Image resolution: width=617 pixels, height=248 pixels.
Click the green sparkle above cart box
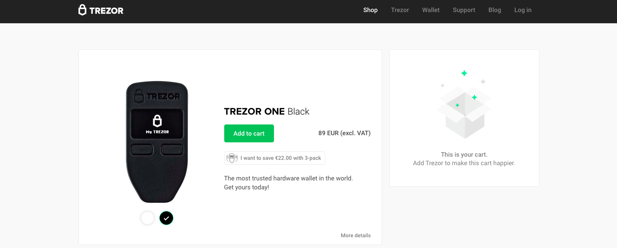click(464, 73)
